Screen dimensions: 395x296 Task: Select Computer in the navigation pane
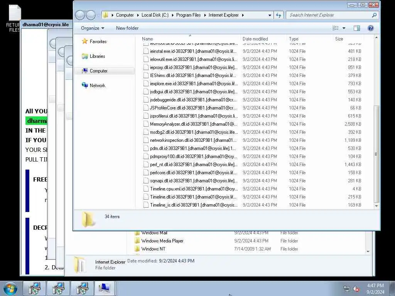coord(98,71)
